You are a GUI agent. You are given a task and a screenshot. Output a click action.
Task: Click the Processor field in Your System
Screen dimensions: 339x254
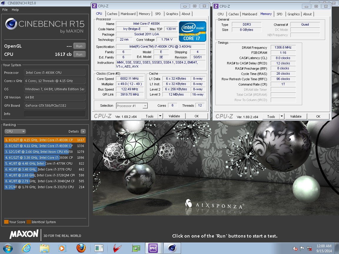coord(55,73)
